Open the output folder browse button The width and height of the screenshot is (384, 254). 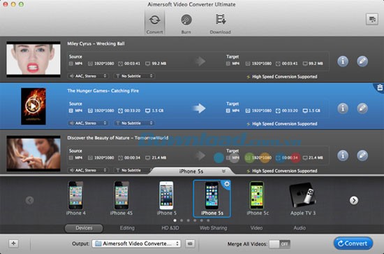[x=190, y=244]
